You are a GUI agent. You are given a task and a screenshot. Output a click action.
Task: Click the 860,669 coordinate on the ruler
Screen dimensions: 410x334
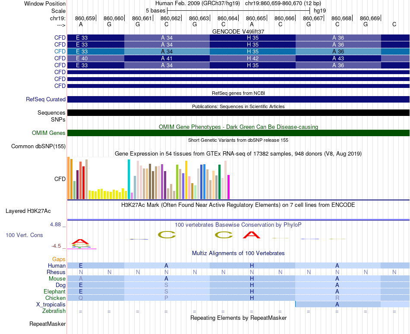pyautogui.click(x=370, y=18)
